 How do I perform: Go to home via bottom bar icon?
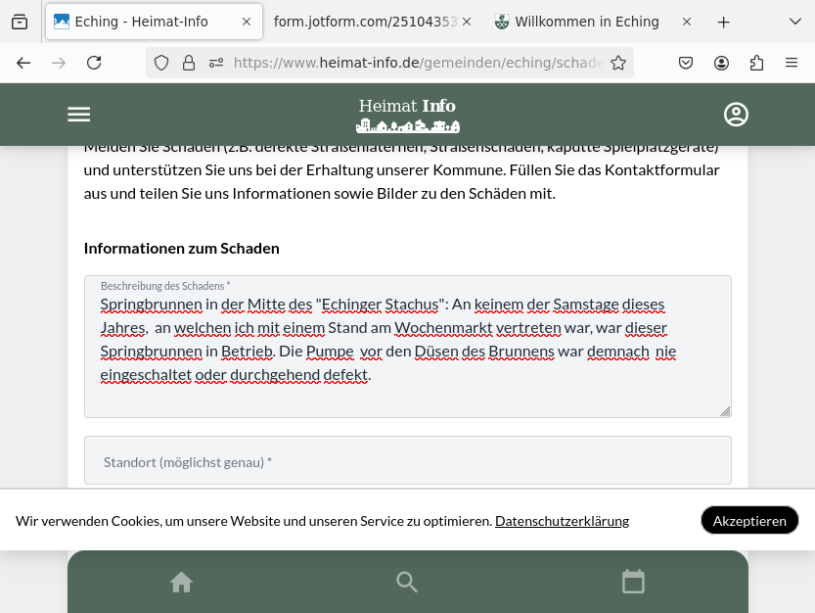click(x=181, y=583)
